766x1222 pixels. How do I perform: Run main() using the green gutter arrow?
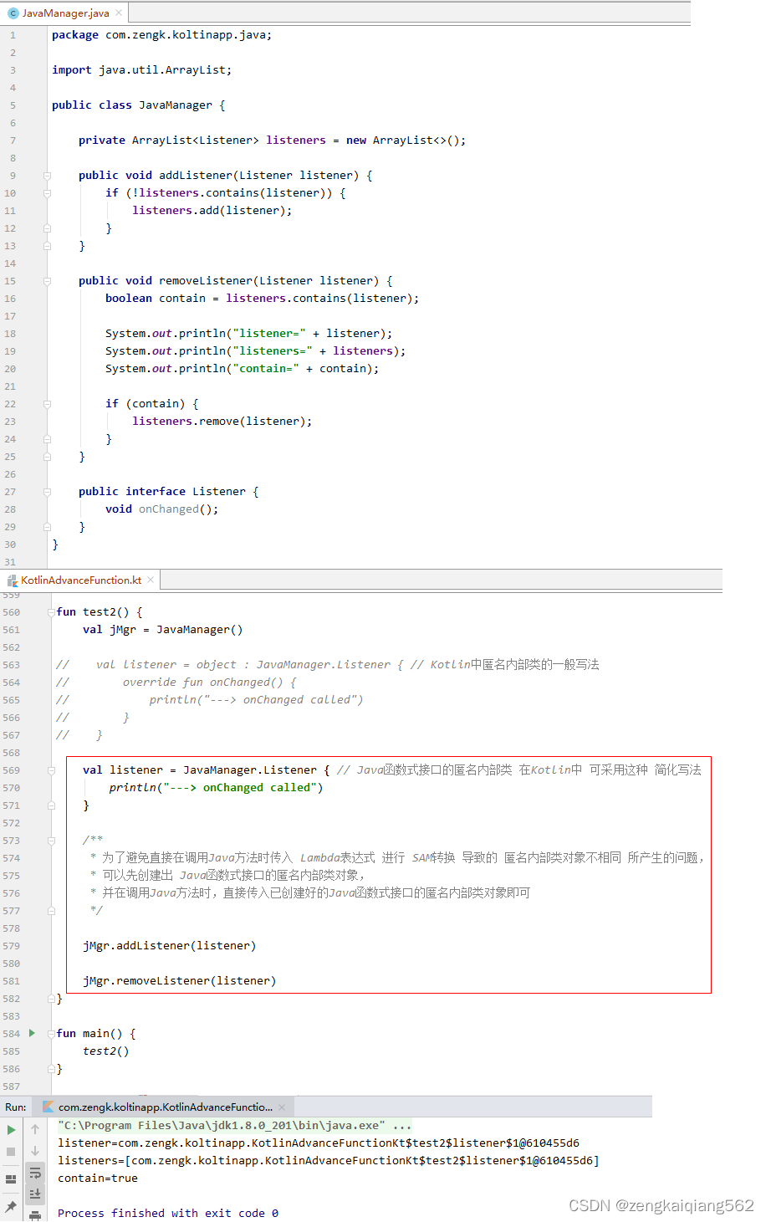pos(32,1033)
